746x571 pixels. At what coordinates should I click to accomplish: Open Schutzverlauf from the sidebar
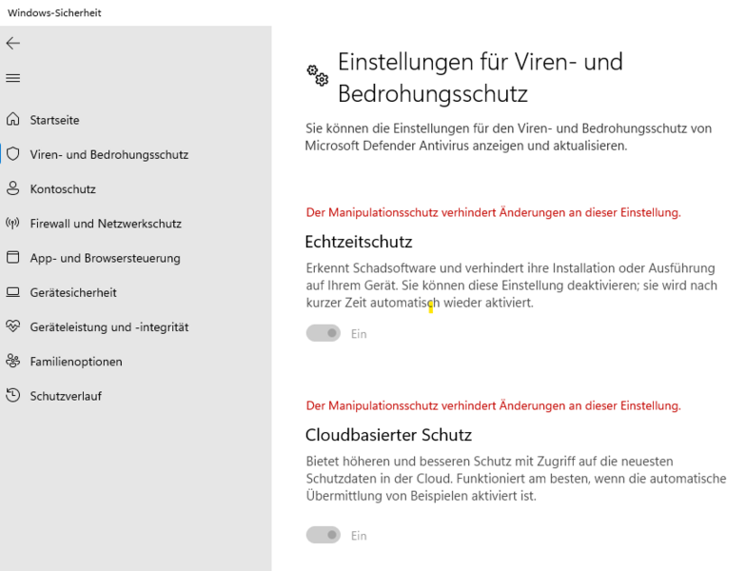pyautogui.click(x=66, y=396)
